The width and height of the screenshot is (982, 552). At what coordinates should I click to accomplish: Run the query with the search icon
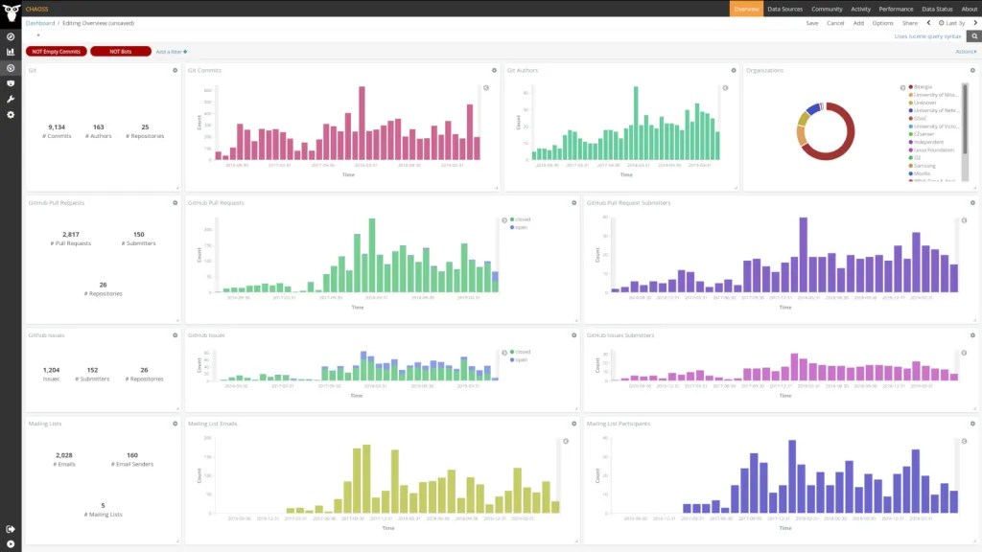(x=973, y=36)
